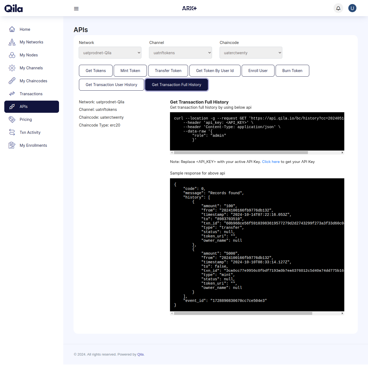Open the Network dropdown uatprodnet-Qila
The width and height of the screenshot is (368, 365).
click(x=110, y=53)
